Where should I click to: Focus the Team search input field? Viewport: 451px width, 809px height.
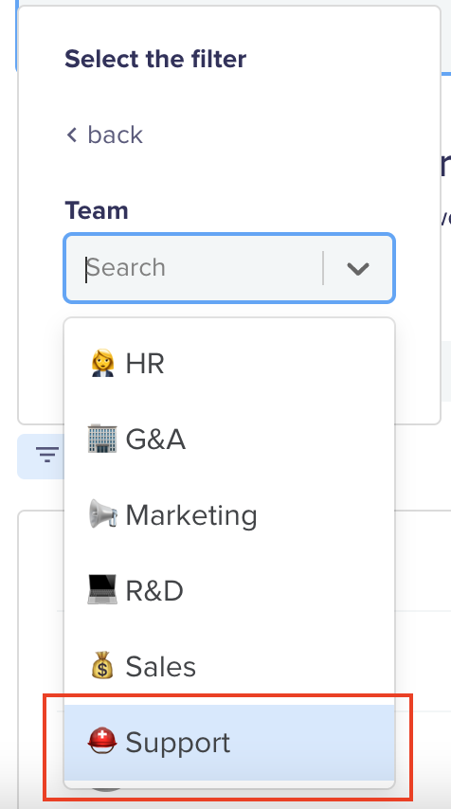(203, 268)
